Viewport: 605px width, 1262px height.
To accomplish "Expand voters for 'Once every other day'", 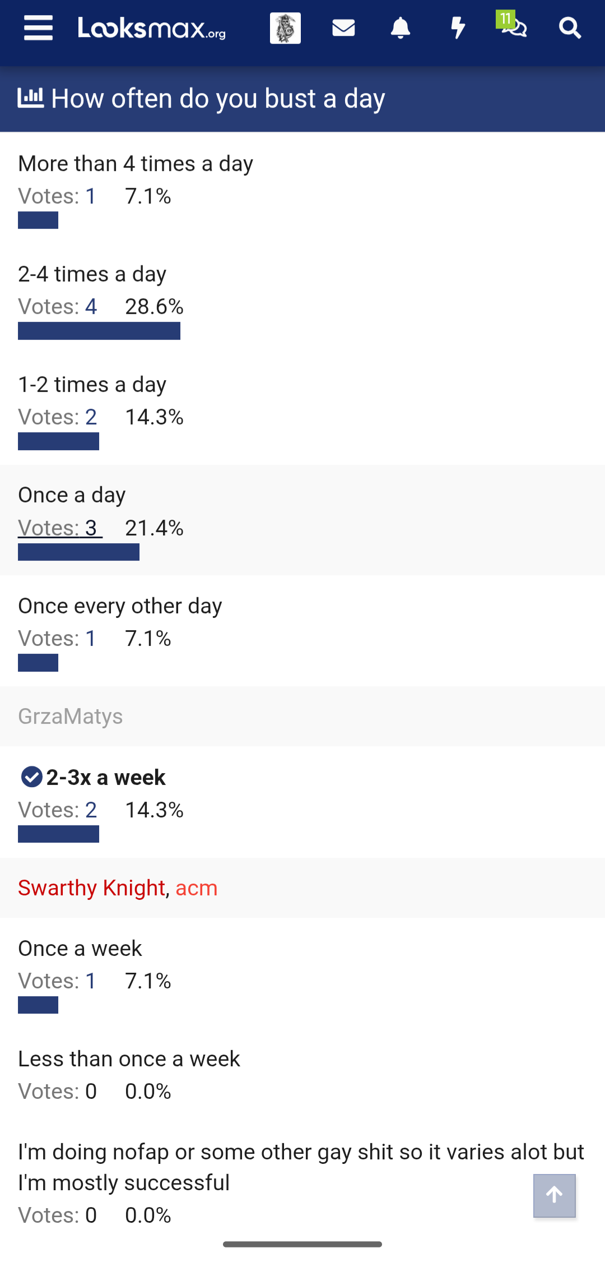I will pyautogui.click(x=57, y=639).
